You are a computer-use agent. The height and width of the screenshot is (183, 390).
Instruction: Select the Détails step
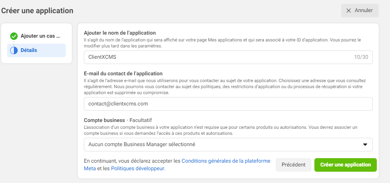36,50
